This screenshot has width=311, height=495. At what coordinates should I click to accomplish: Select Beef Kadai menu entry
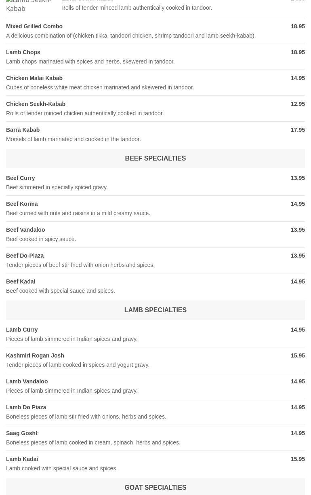point(21,281)
